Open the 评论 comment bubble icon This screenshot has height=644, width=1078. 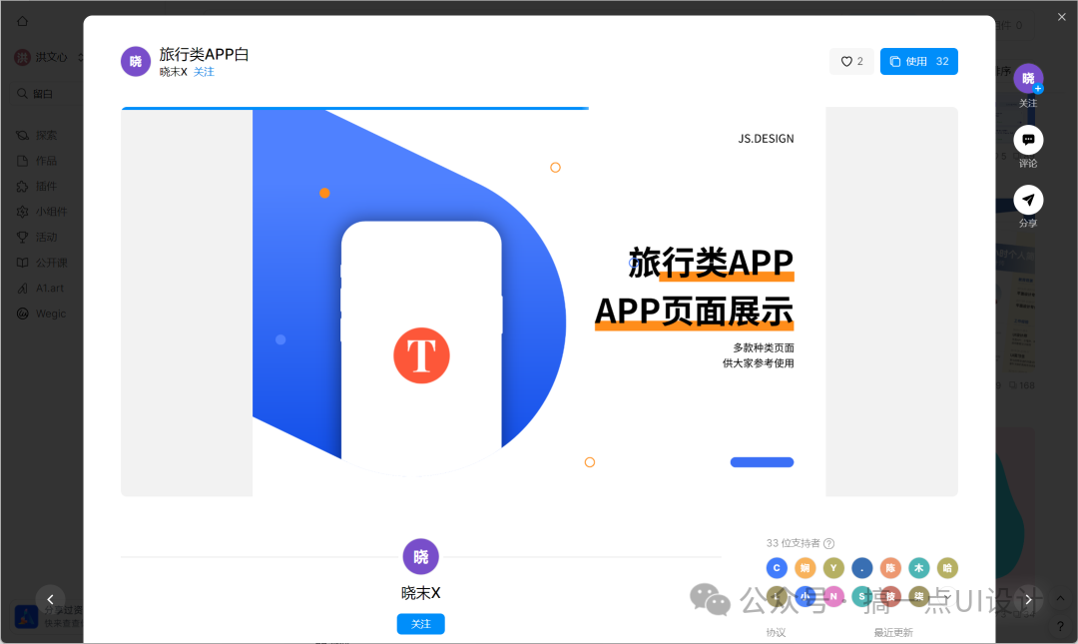coord(1028,140)
